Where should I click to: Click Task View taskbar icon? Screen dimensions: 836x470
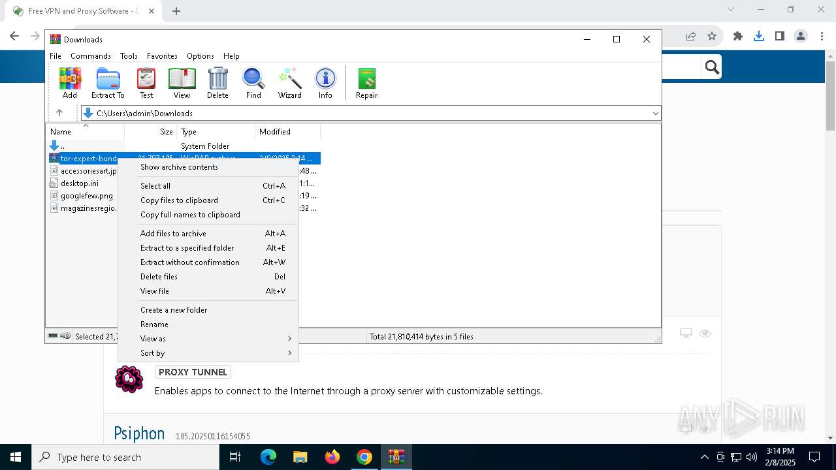pos(235,457)
